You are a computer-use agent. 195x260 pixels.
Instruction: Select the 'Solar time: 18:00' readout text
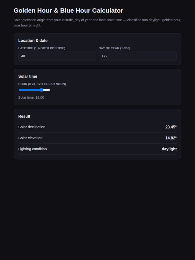coord(31,97)
